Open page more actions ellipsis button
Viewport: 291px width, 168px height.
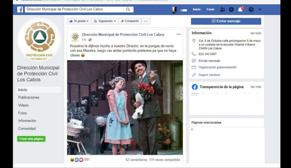146,21
